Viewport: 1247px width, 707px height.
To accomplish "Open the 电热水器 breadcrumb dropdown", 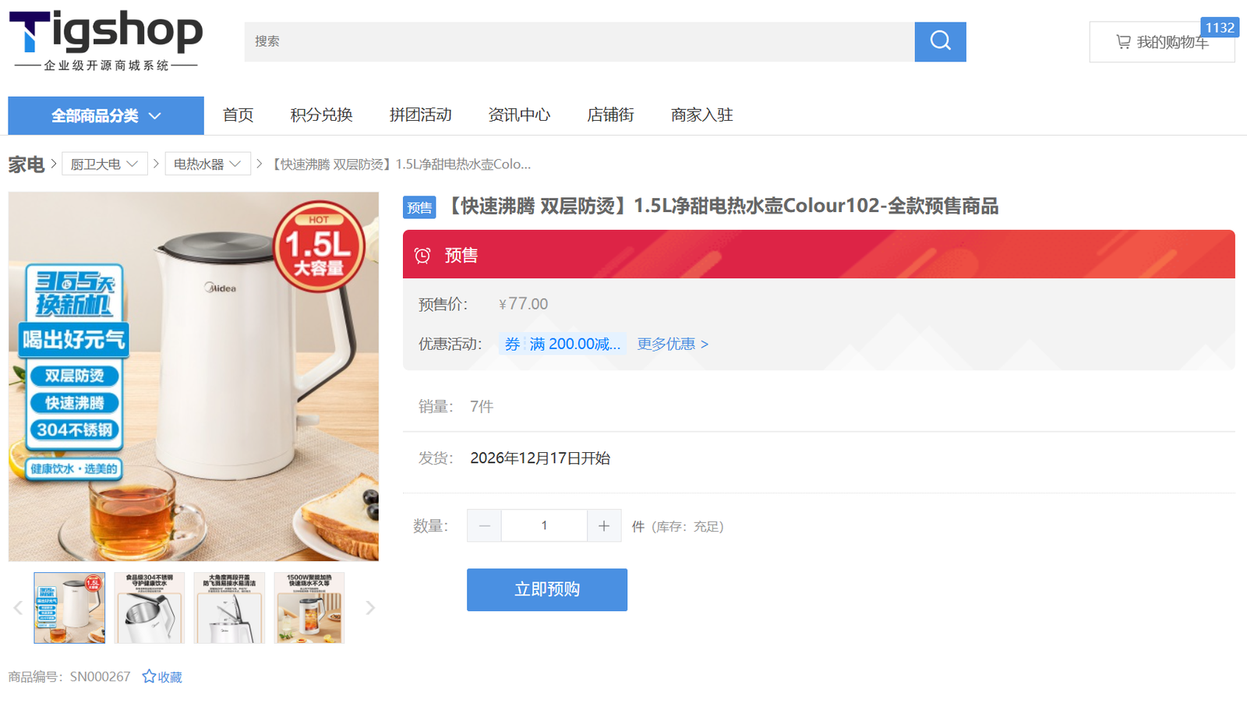I will click(x=207, y=164).
